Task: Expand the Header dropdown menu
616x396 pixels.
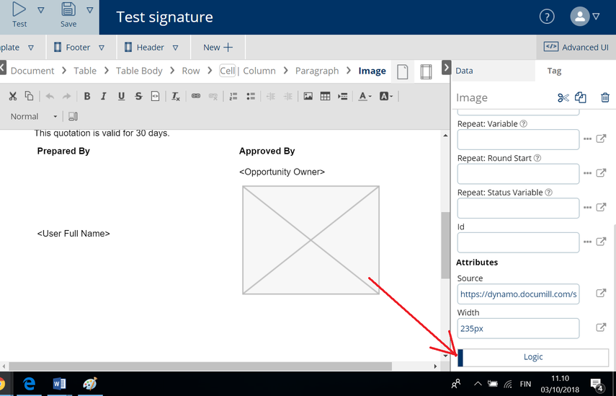Action: pos(173,48)
